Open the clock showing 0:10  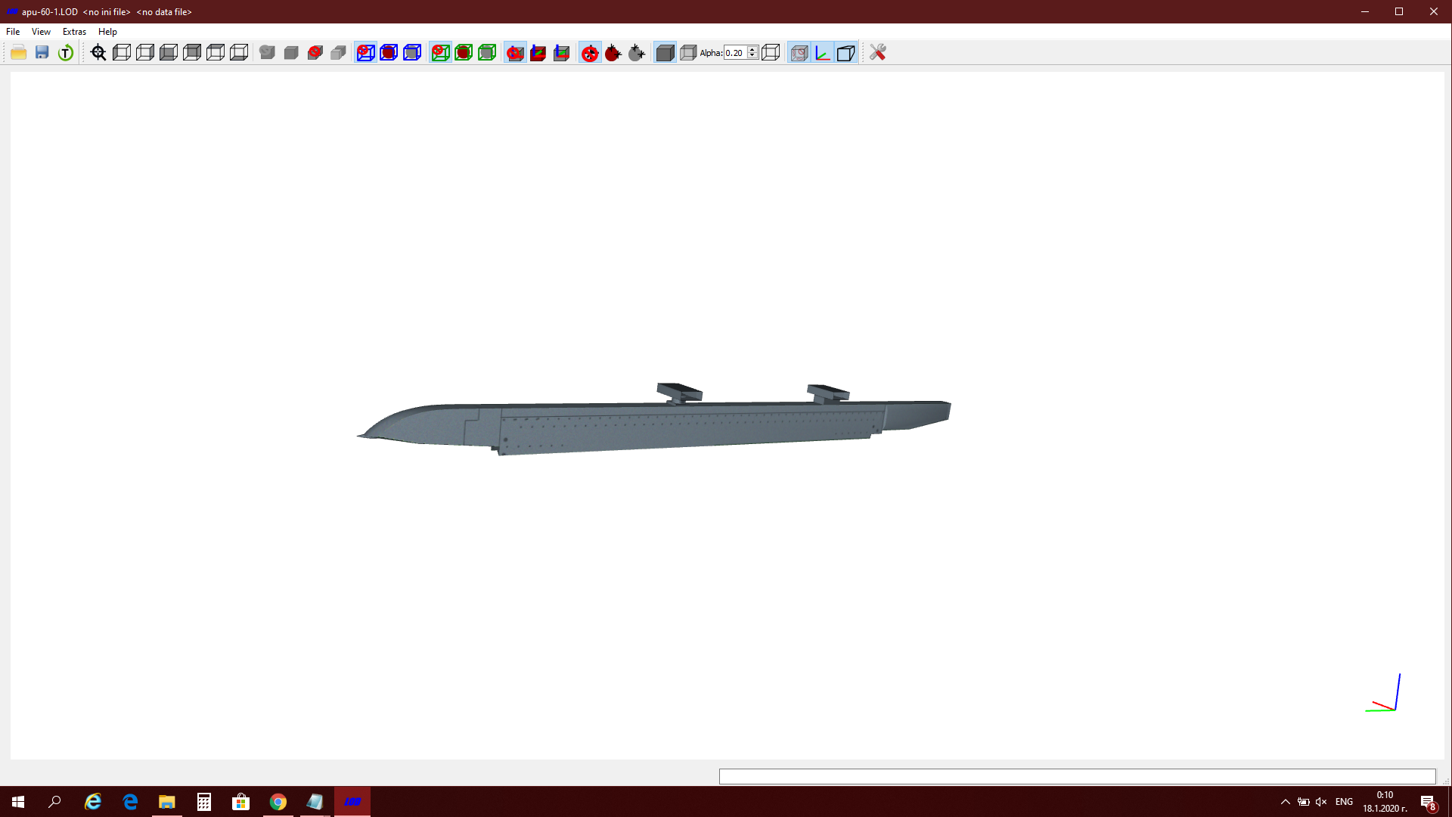coord(1385,802)
